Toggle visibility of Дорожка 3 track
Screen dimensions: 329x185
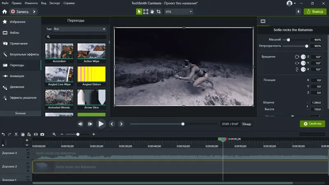click(28, 150)
